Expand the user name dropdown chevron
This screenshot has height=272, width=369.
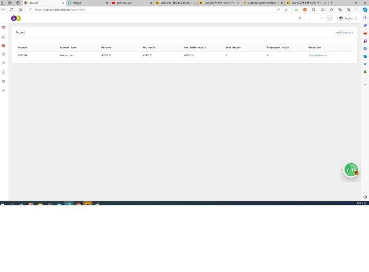point(321,18)
